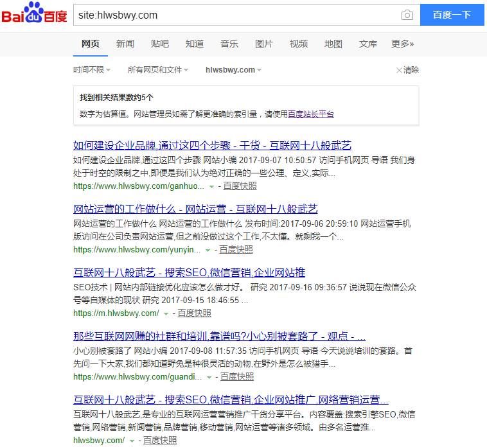Viewport: 487px width, 447px height.
Task: Open 百度快照 for the m.hlwsbwy.com result
Action: pos(194,313)
